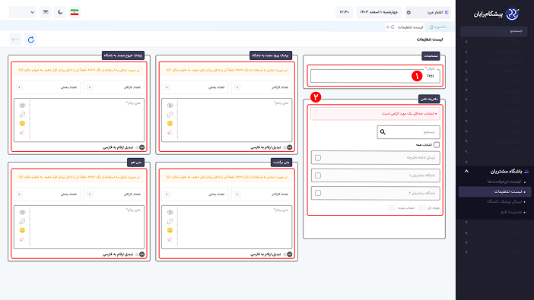Click the tab bar vertical dots menu
The width and height of the screenshot is (534, 300).
click(453, 27)
